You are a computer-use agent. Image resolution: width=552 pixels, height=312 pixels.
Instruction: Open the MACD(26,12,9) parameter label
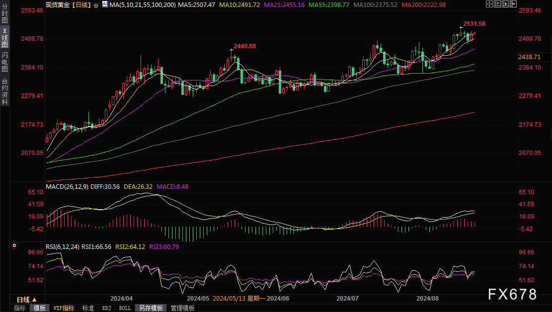coord(68,187)
